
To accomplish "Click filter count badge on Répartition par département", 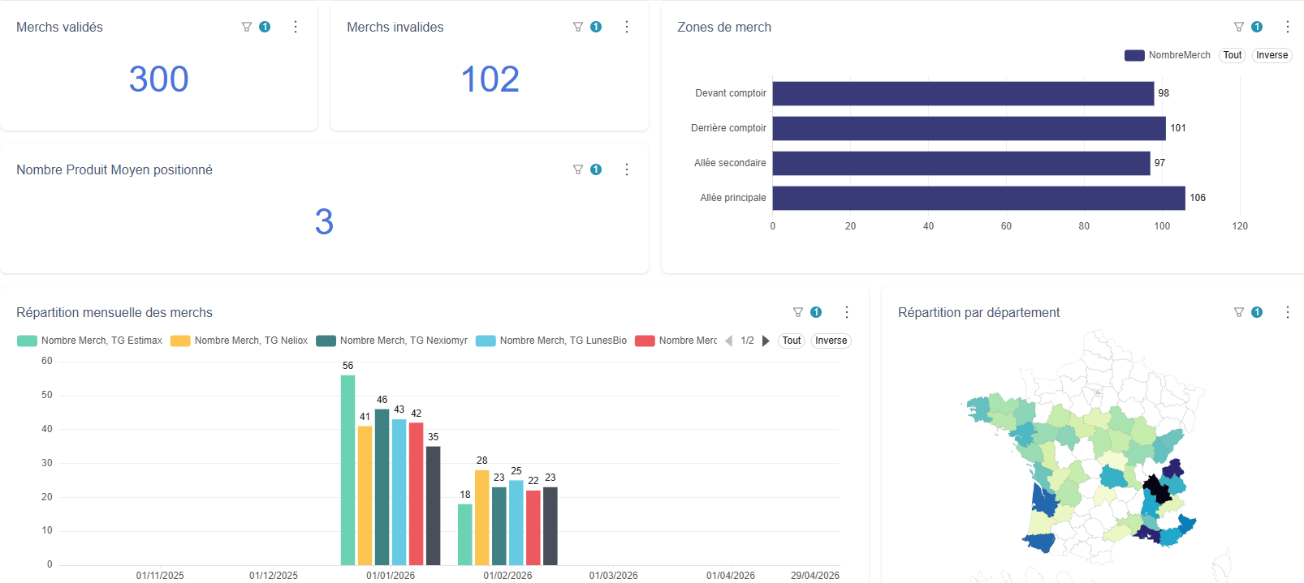I will [x=1257, y=312].
